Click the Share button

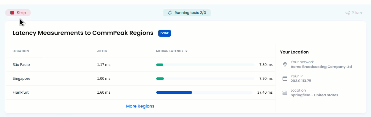pyautogui.click(x=354, y=13)
